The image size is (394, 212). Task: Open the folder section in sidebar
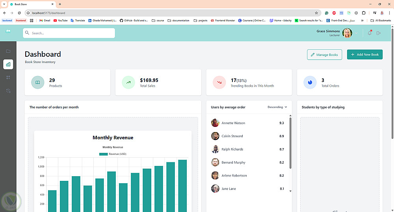(x=8, y=51)
